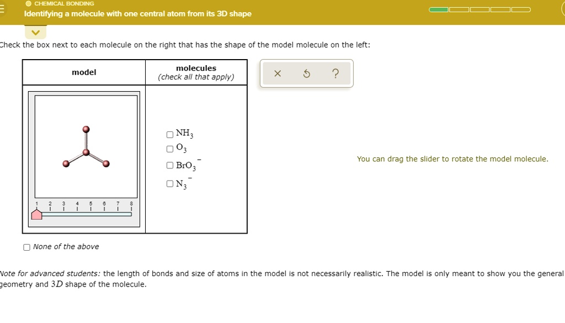Image resolution: width=565 pixels, height=323 pixels.
Task: Select the lower-right atom of the molecule
Action: point(106,163)
